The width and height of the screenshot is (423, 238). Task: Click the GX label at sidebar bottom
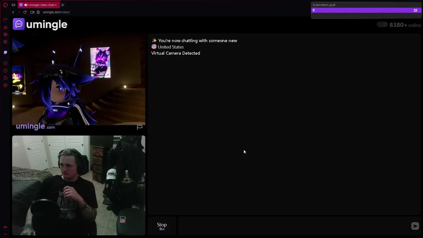tap(5, 227)
